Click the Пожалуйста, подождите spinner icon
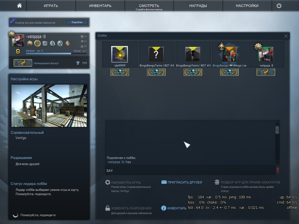 (15, 215)
